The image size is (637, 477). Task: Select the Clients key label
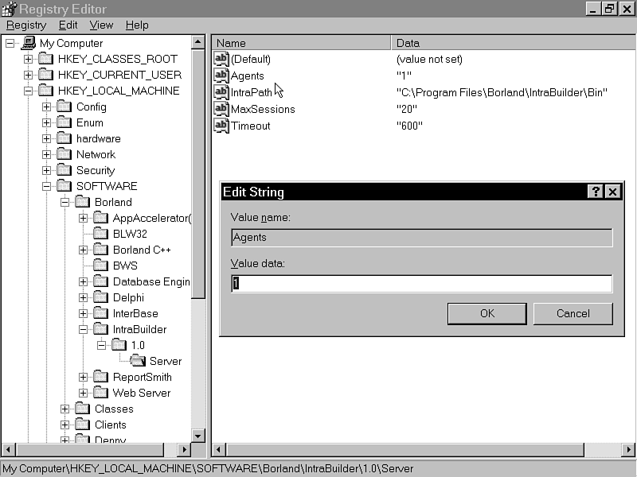tap(111, 425)
